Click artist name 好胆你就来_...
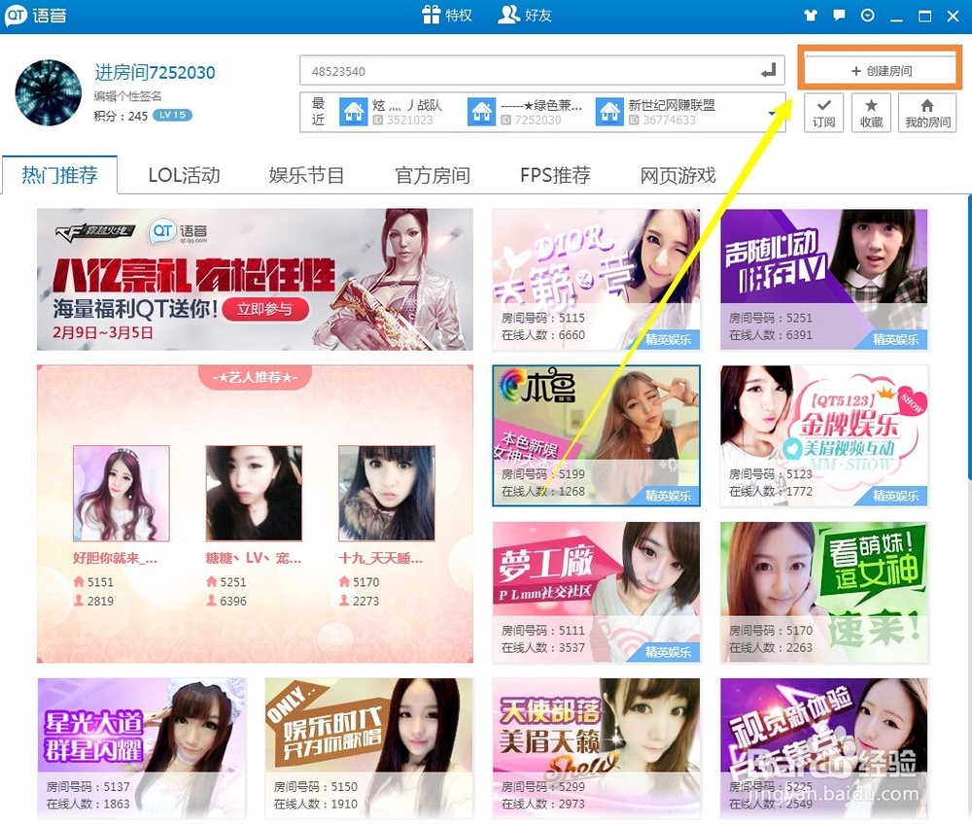 coord(116,558)
